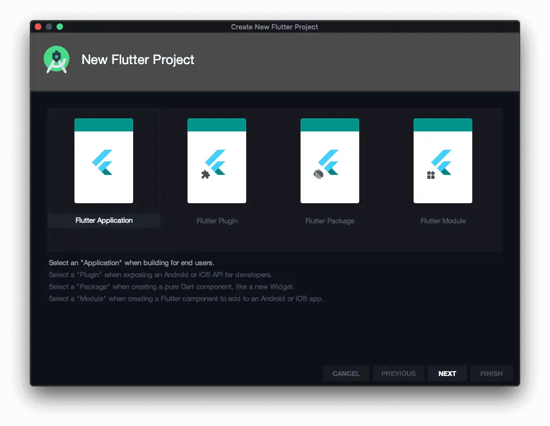This screenshot has height=426, width=550.
Task: Click the CANCEL button
Action: [346, 373]
